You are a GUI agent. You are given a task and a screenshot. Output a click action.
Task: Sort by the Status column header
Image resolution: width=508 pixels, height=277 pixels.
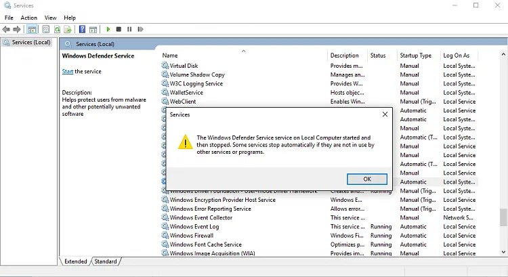383,56
